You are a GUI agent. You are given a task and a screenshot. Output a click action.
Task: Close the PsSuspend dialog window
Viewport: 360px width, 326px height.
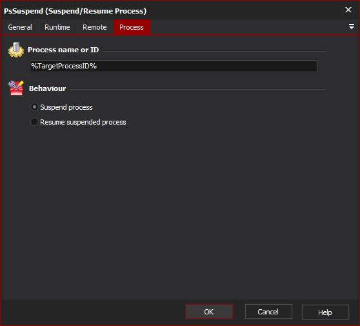(348, 10)
